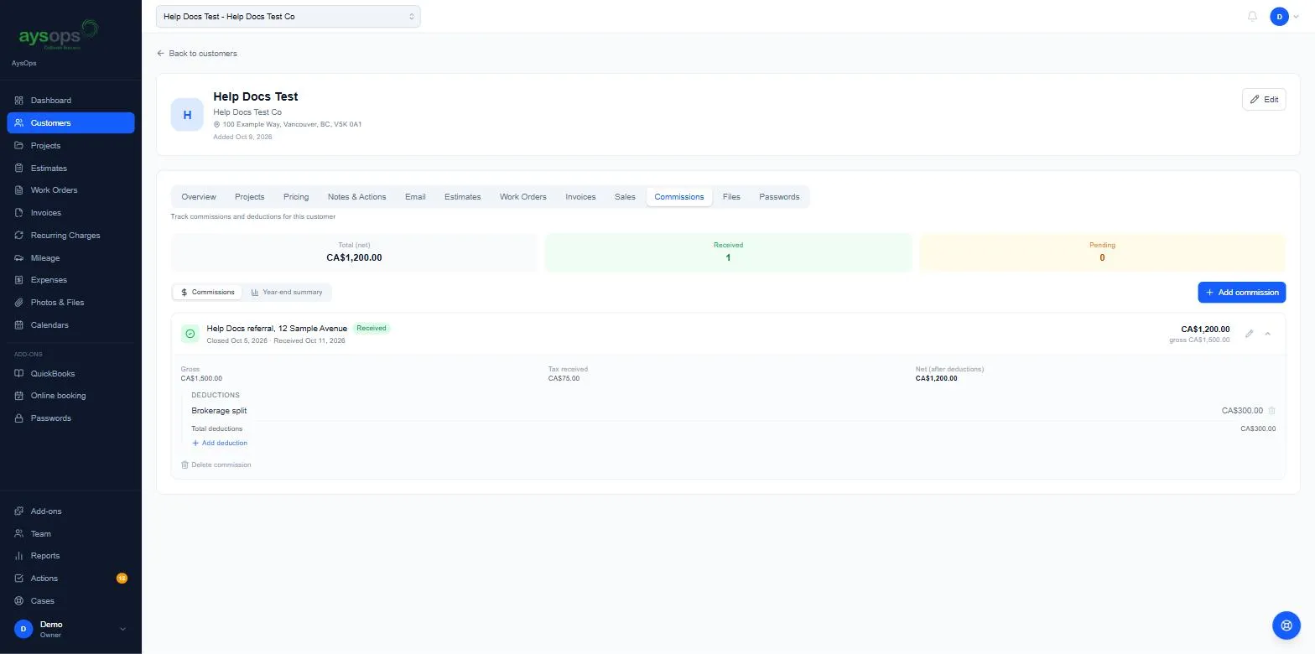
Task: Click the green received status circle icon
Action: [190, 334]
